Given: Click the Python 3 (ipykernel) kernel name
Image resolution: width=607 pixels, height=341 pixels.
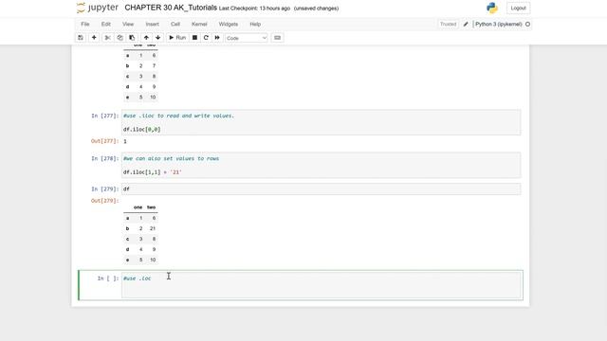Looking at the screenshot, I should point(499,24).
